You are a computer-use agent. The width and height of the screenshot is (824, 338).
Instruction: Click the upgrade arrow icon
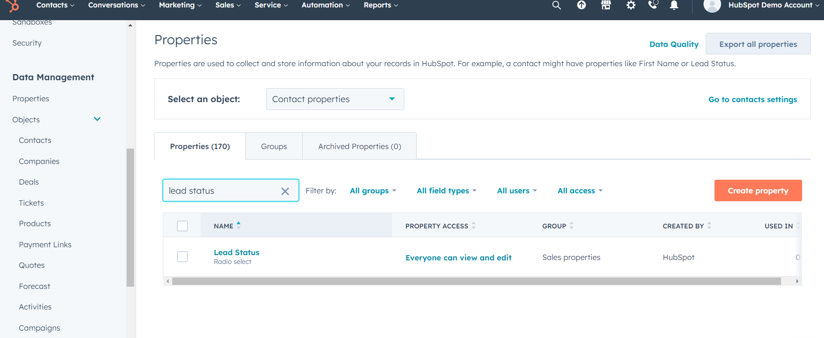point(581,5)
